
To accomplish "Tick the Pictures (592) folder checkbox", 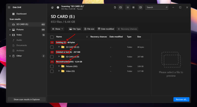I will pos(52,67).
